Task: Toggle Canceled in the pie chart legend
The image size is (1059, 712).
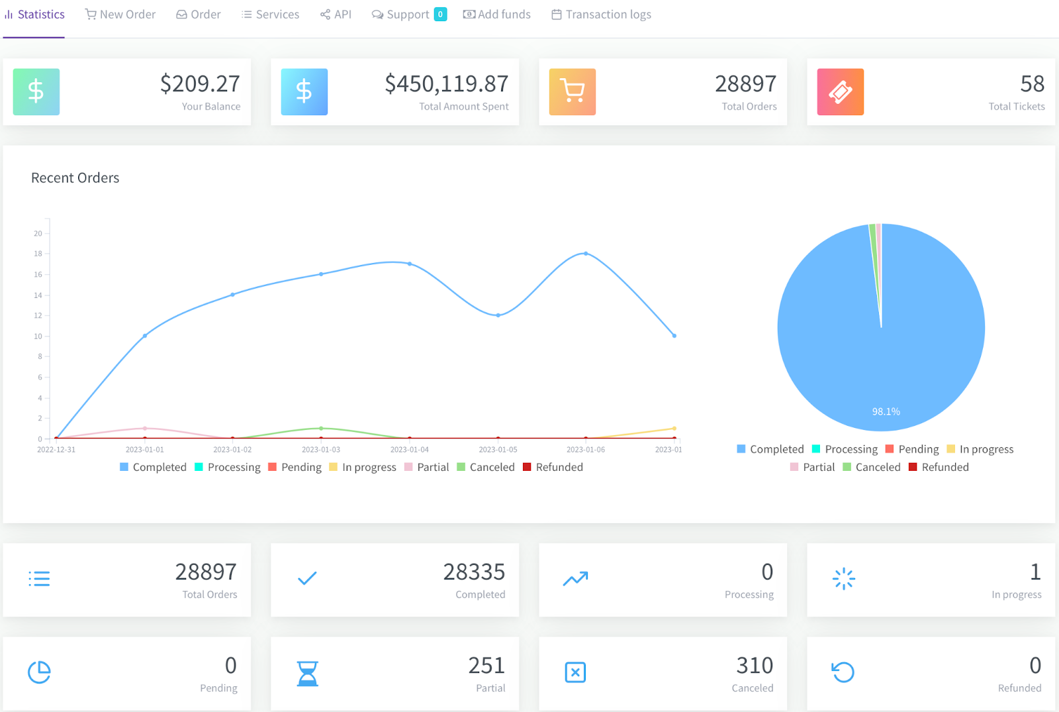Action: pos(872,467)
